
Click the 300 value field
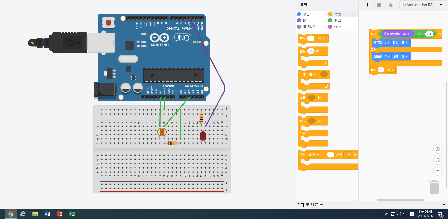[x=429, y=34]
